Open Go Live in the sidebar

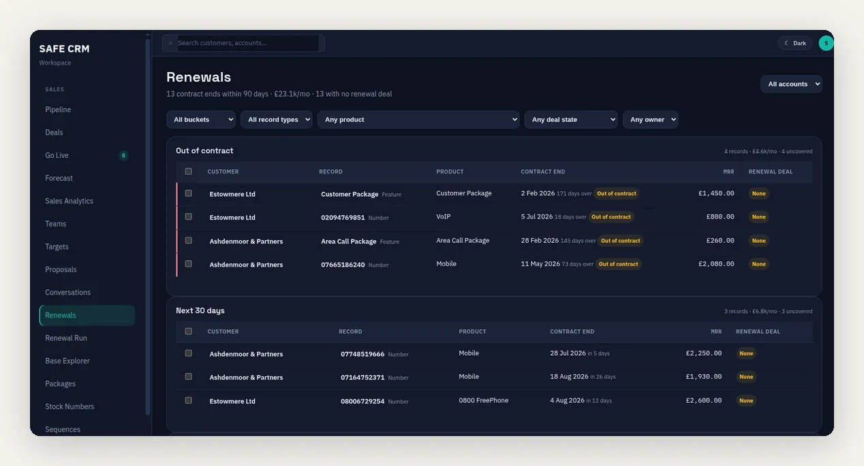(x=87, y=155)
